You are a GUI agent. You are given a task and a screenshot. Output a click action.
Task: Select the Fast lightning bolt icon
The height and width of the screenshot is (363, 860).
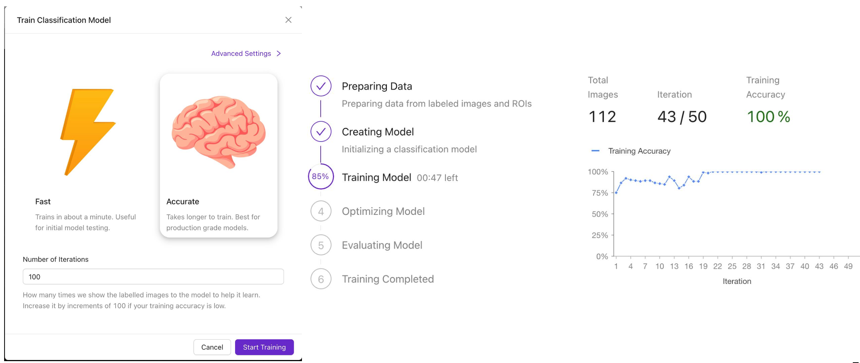88,132
